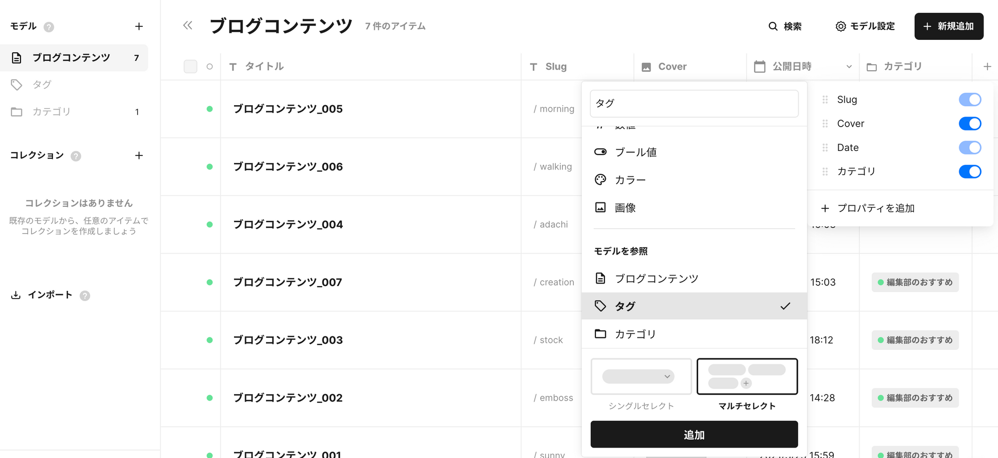Select ブール値 property type
The width and height of the screenshot is (998, 458).
694,152
